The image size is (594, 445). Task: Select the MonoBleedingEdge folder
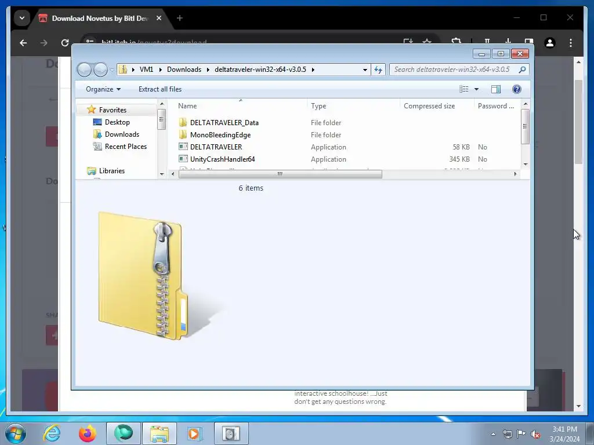(220, 134)
